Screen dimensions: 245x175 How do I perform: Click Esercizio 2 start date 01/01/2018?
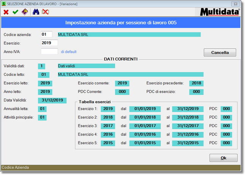[x=145, y=118]
